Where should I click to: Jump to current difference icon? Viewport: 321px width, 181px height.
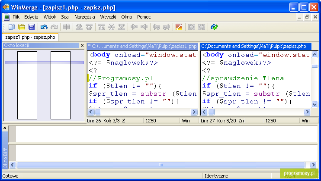(112, 27)
